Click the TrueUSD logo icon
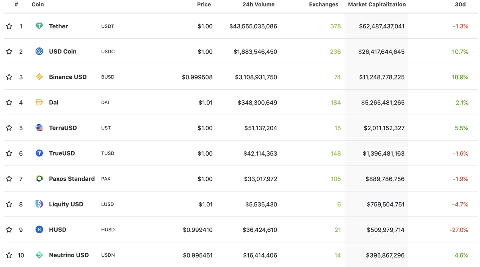This screenshot has width=480, height=267. (x=39, y=153)
